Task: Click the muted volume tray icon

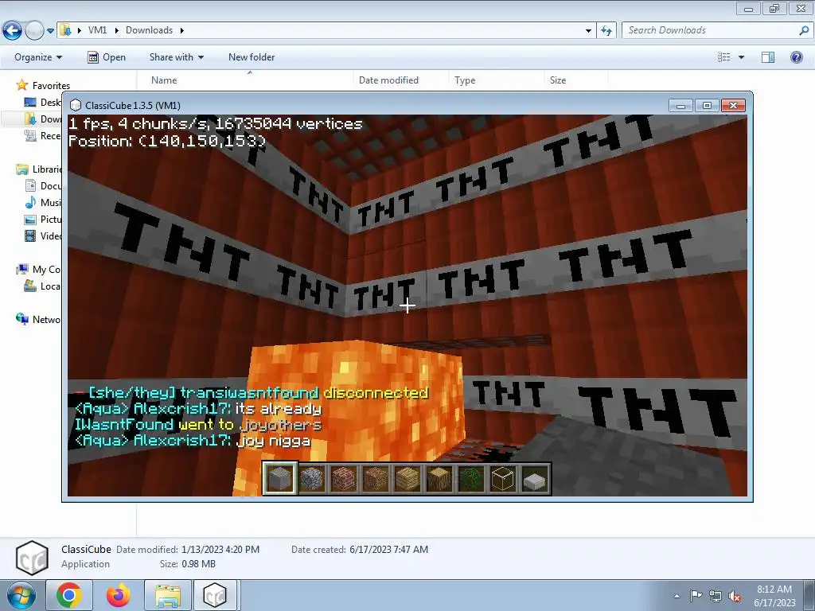Action: pyautogui.click(x=735, y=596)
